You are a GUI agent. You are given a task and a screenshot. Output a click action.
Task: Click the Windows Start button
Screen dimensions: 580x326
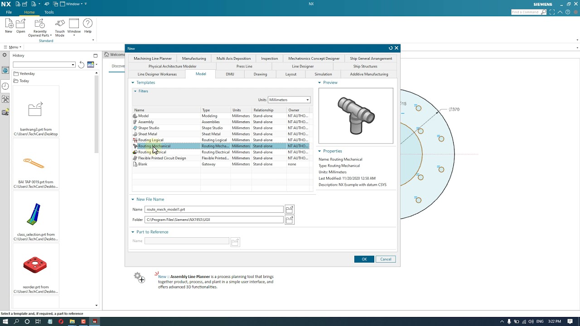(x=5, y=321)
